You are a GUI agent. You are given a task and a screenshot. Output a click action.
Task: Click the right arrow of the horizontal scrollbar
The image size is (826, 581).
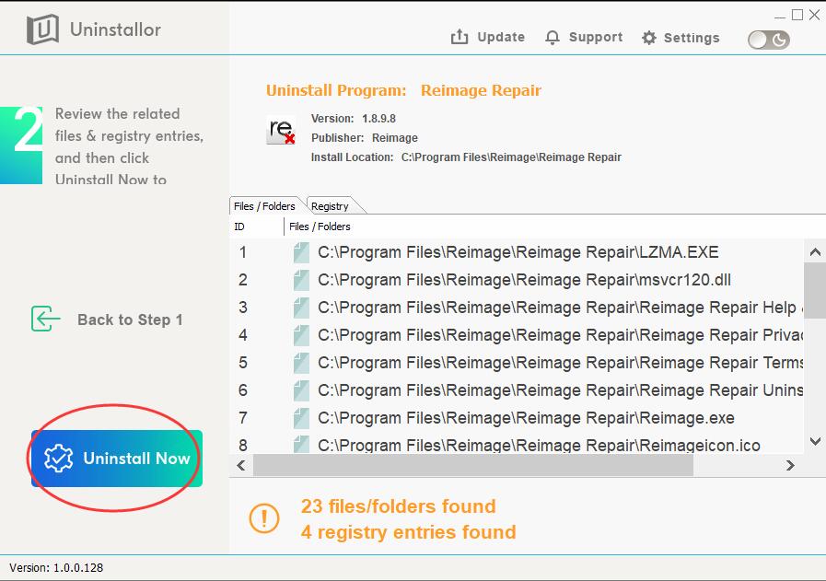[790, 465]
